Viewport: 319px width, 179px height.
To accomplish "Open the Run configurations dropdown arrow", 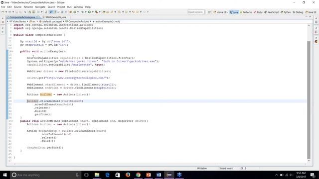I will point(93,12).
